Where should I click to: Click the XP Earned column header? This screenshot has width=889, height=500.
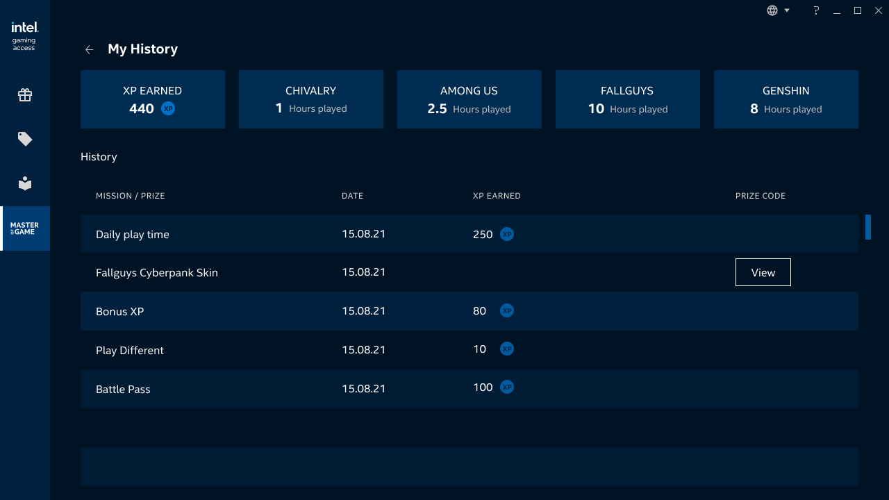point(497,196)
